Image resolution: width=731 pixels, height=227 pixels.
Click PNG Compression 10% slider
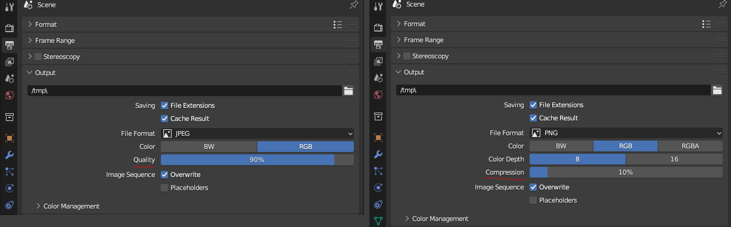point(626,172)
